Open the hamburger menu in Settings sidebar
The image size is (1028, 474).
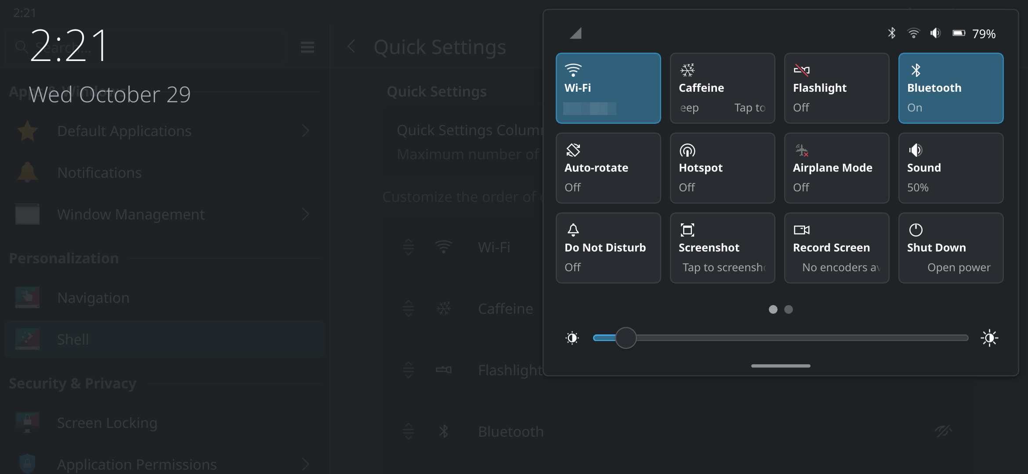click(x=307, y=47)
